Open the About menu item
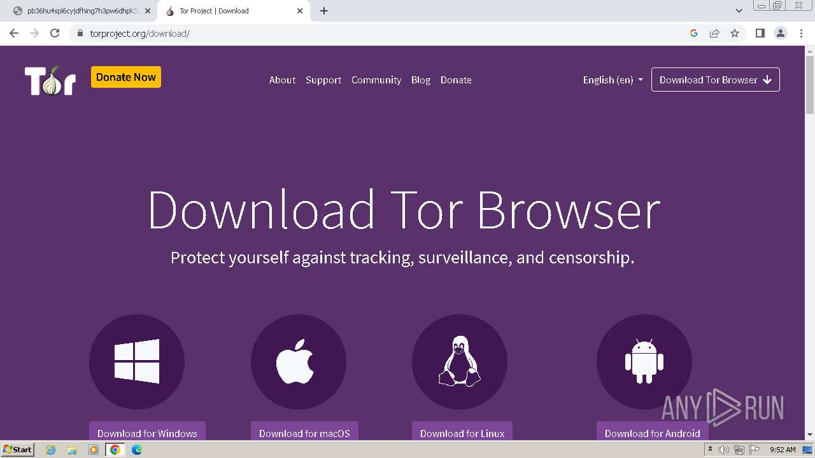The height and width of the screenshot is (458, 815). pyautogui.click(x=282, y=80)
